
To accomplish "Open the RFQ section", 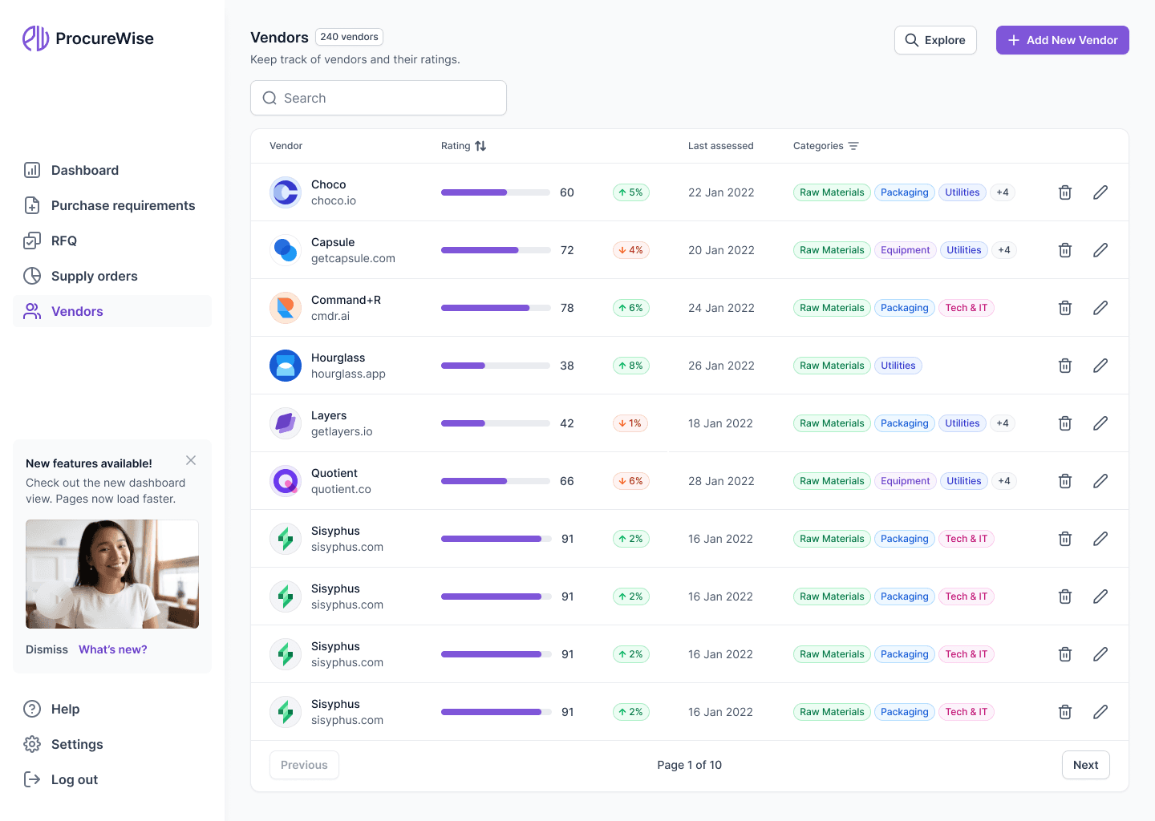I will [x=112, y=241].
